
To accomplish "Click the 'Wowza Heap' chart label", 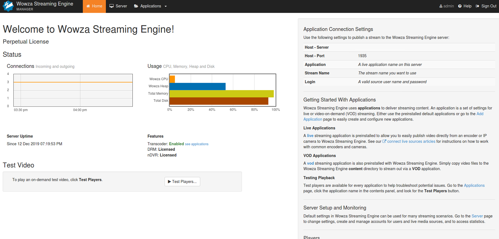I will [158, 86].
